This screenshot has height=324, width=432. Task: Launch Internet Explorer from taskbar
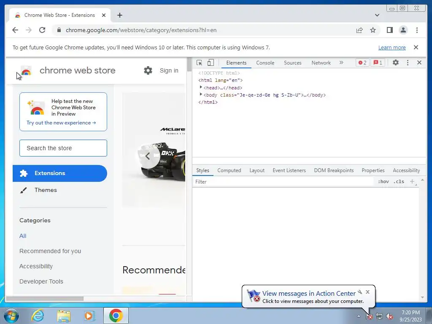tap(38, 316)
